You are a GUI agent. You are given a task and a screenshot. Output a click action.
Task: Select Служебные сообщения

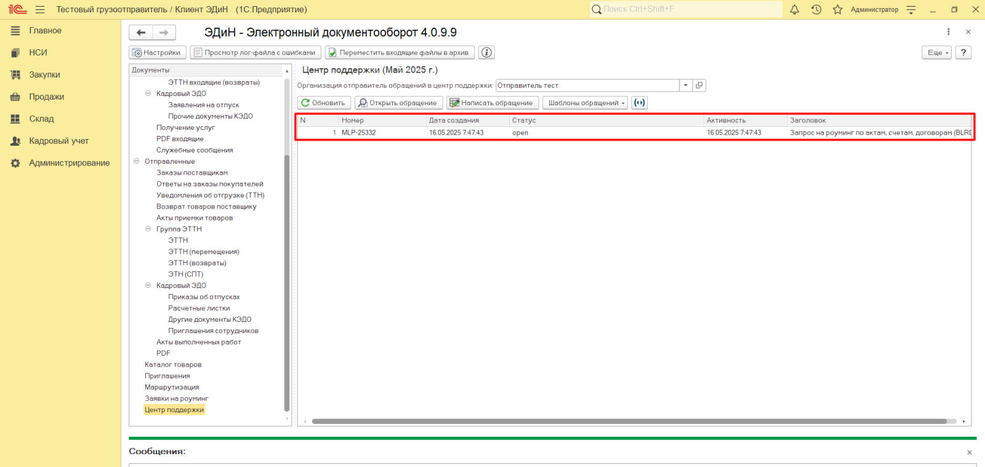pyautogui.click(x=195, y=150)
